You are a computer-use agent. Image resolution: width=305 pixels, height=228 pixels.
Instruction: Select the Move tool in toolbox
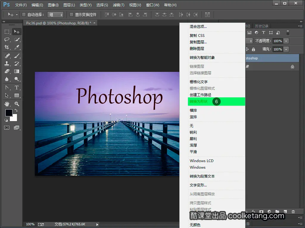[17, 31]
